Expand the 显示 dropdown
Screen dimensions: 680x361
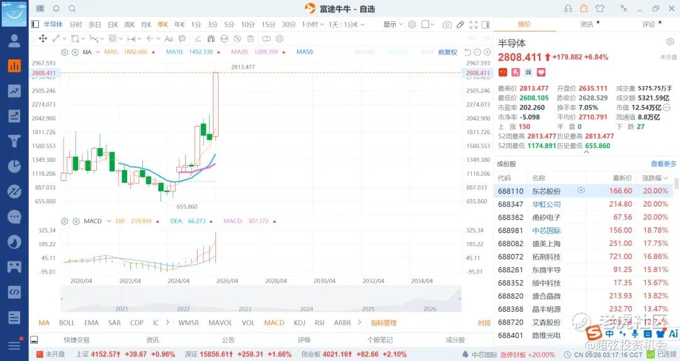click(x=393, y=25)
